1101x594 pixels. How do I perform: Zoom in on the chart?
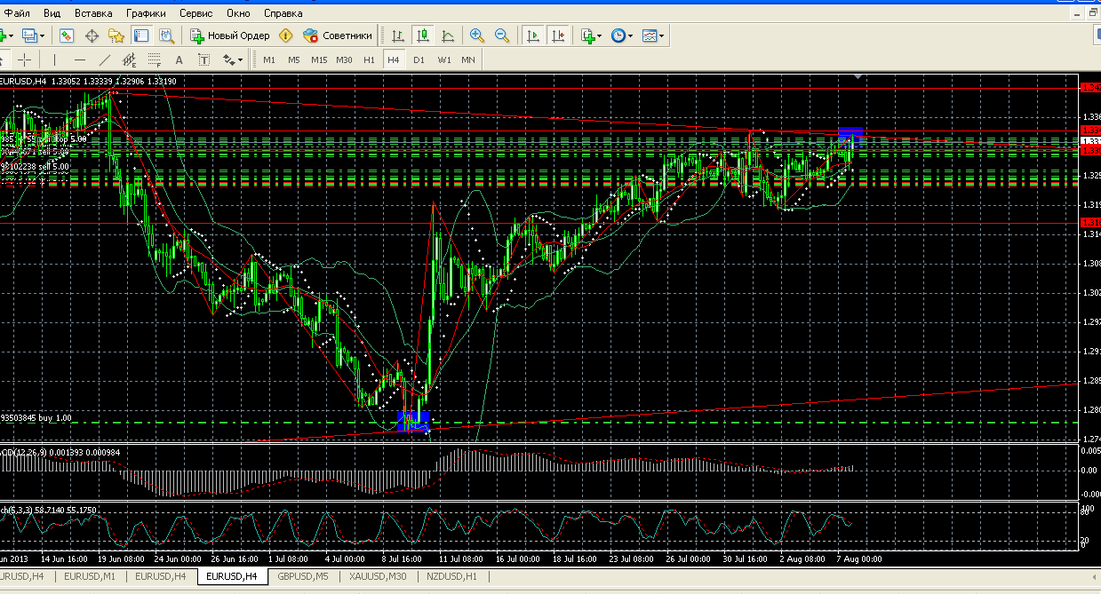point(477,36)
